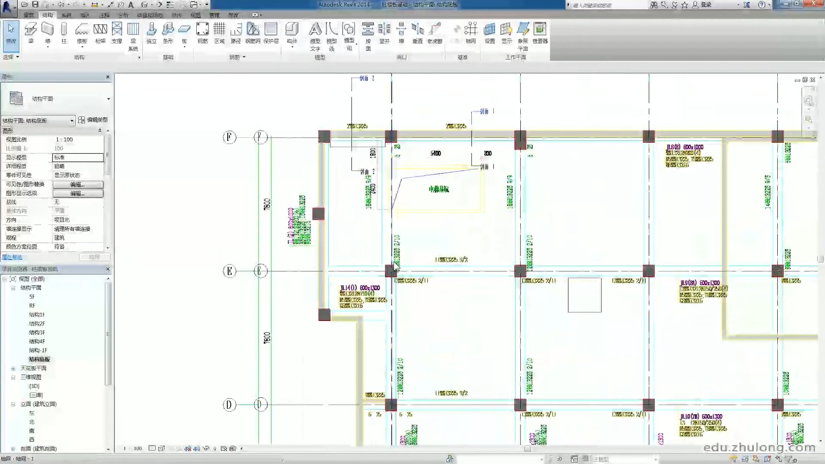Collapse the 结构平面 tree node
The height and width of the screenshot is (464, 825).
tap(13, 288)
